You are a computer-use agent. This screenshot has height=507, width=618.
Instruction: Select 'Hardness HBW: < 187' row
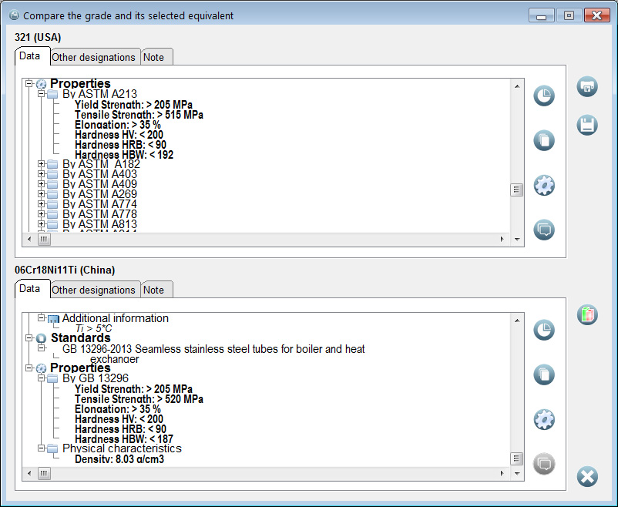coord(124,438)
